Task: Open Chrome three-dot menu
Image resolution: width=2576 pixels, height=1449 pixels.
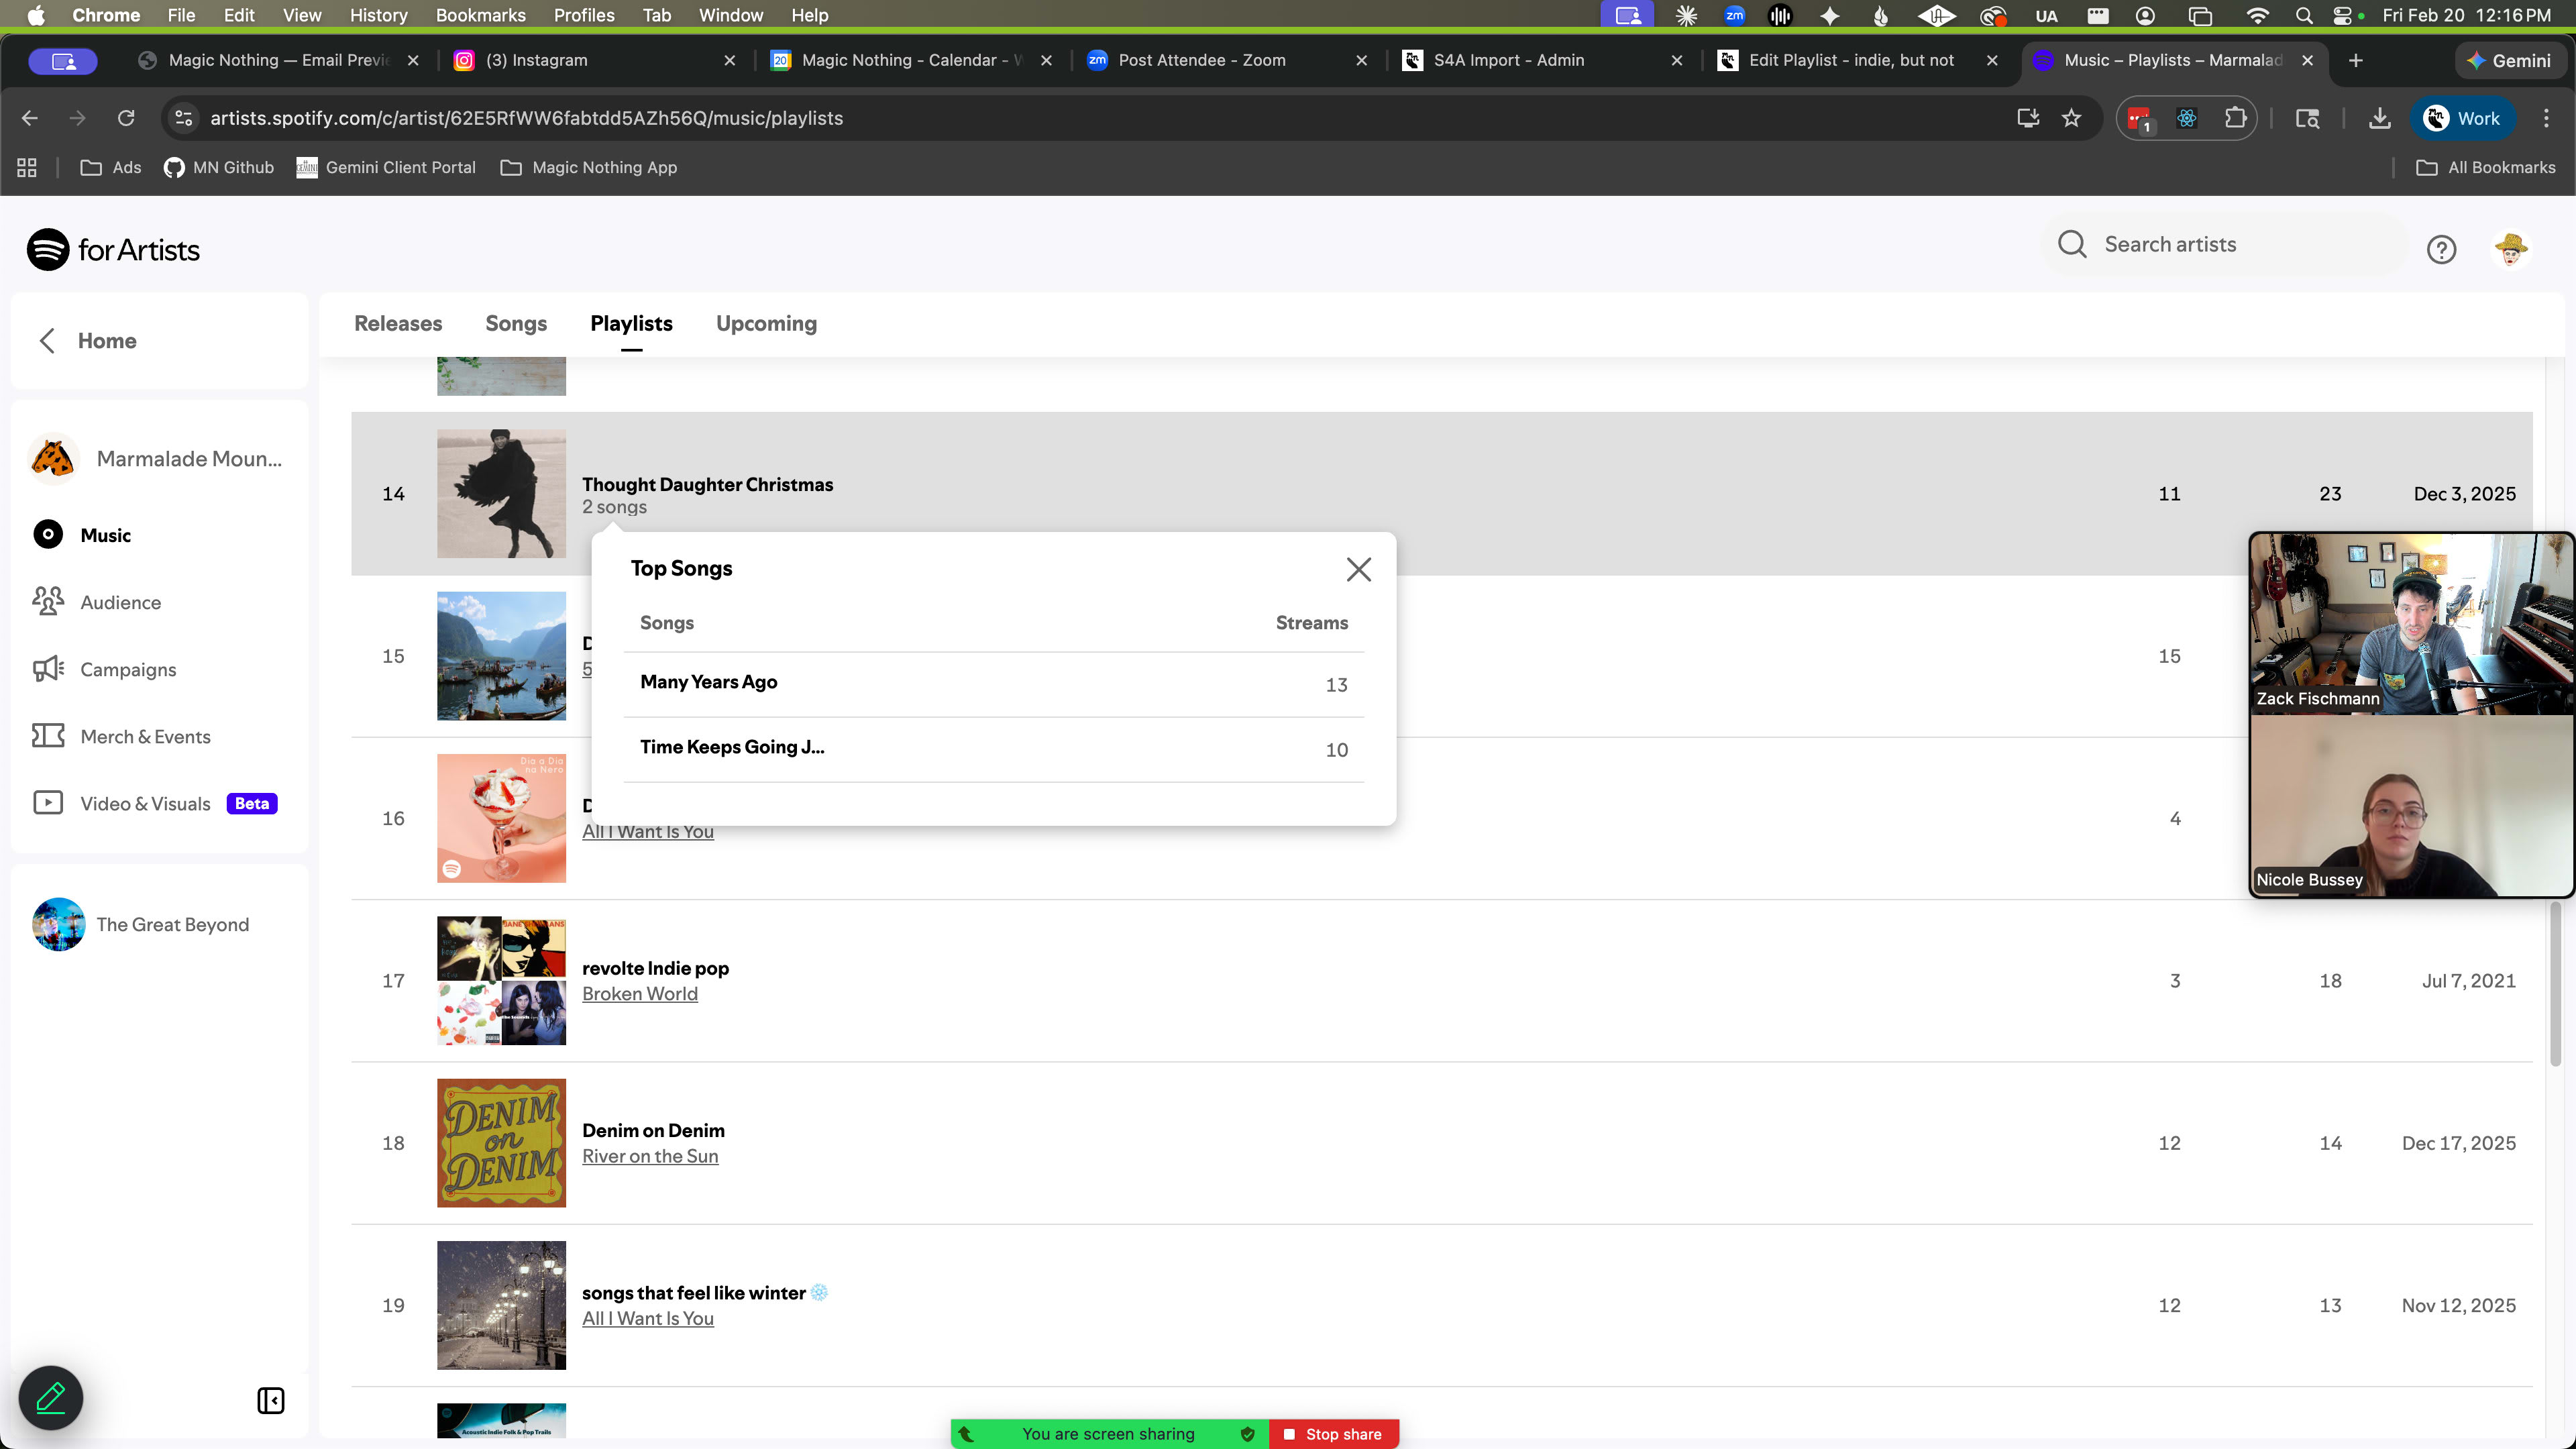Action: [x=2546, y=118]
